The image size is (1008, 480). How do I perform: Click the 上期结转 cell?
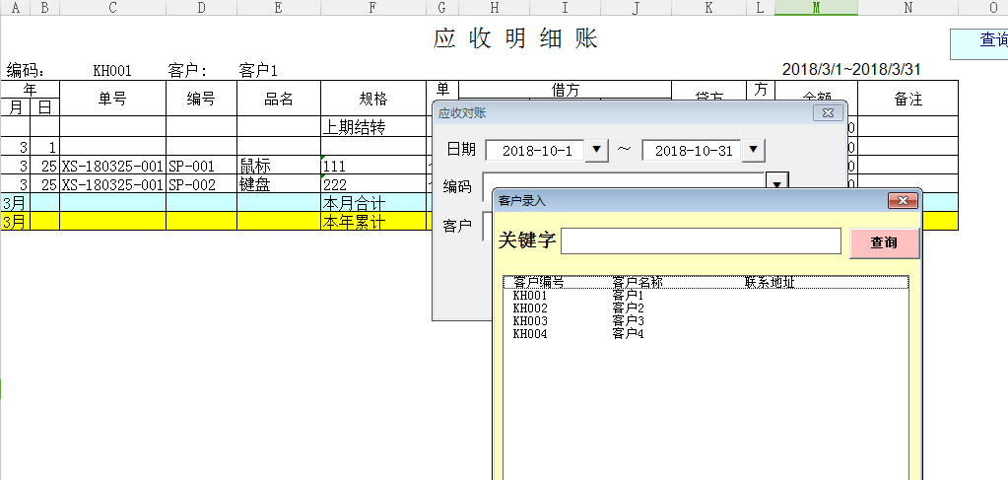click(372, 127)
